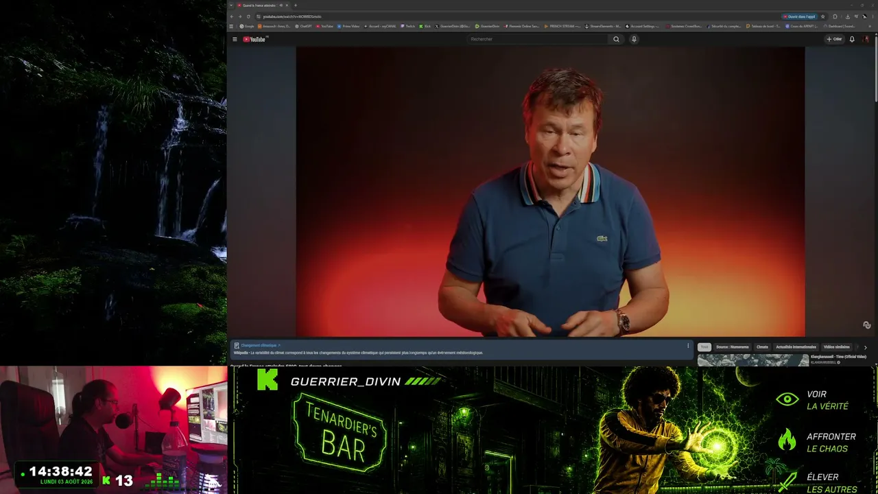Open the browser downloads icon

click(848, 16)
